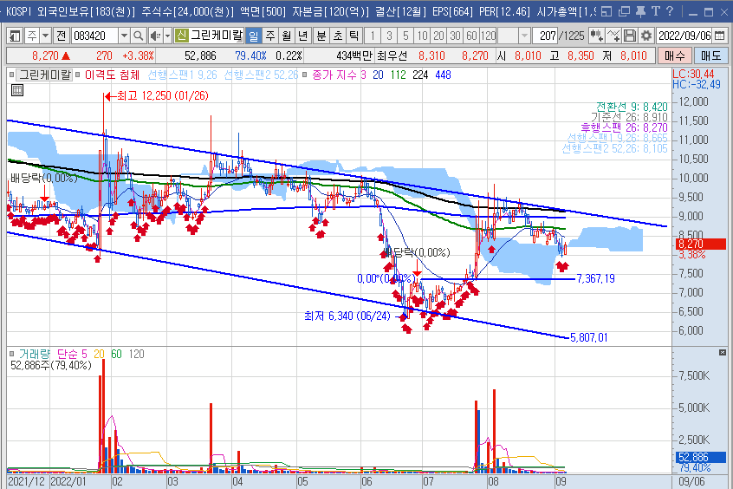The height and width of the screenshot is (489, 733).
Task: Click the magnifier stock search icon
Action: pos(138,36)
